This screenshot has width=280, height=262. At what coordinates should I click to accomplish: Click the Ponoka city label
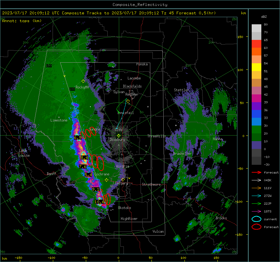(x=142, y=64)
